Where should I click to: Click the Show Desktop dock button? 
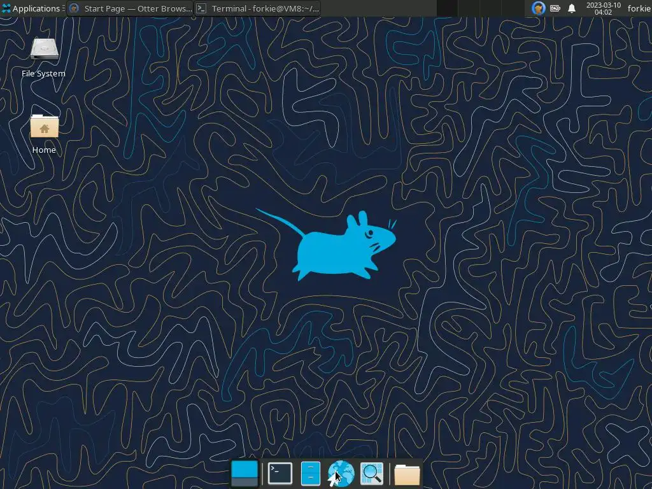pos(244,473)
